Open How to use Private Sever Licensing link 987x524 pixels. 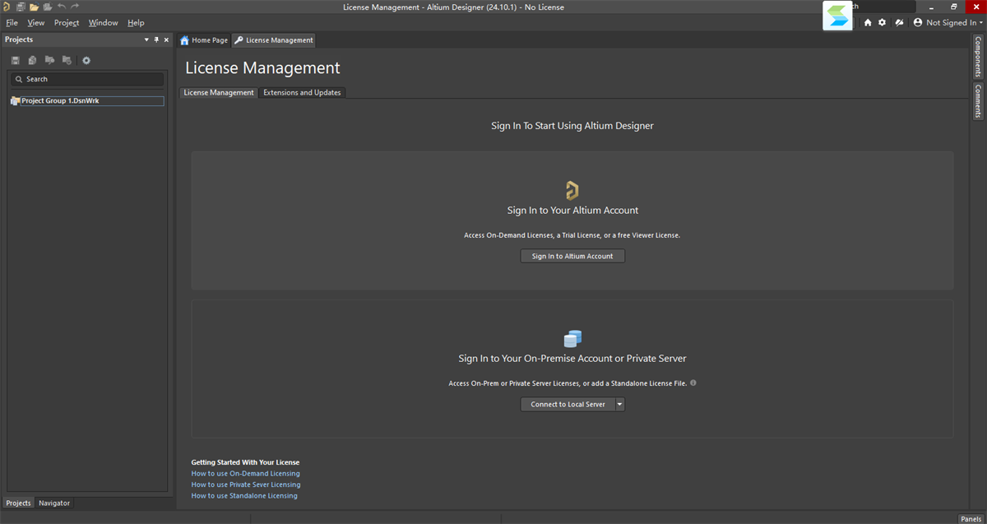point(246,485)
